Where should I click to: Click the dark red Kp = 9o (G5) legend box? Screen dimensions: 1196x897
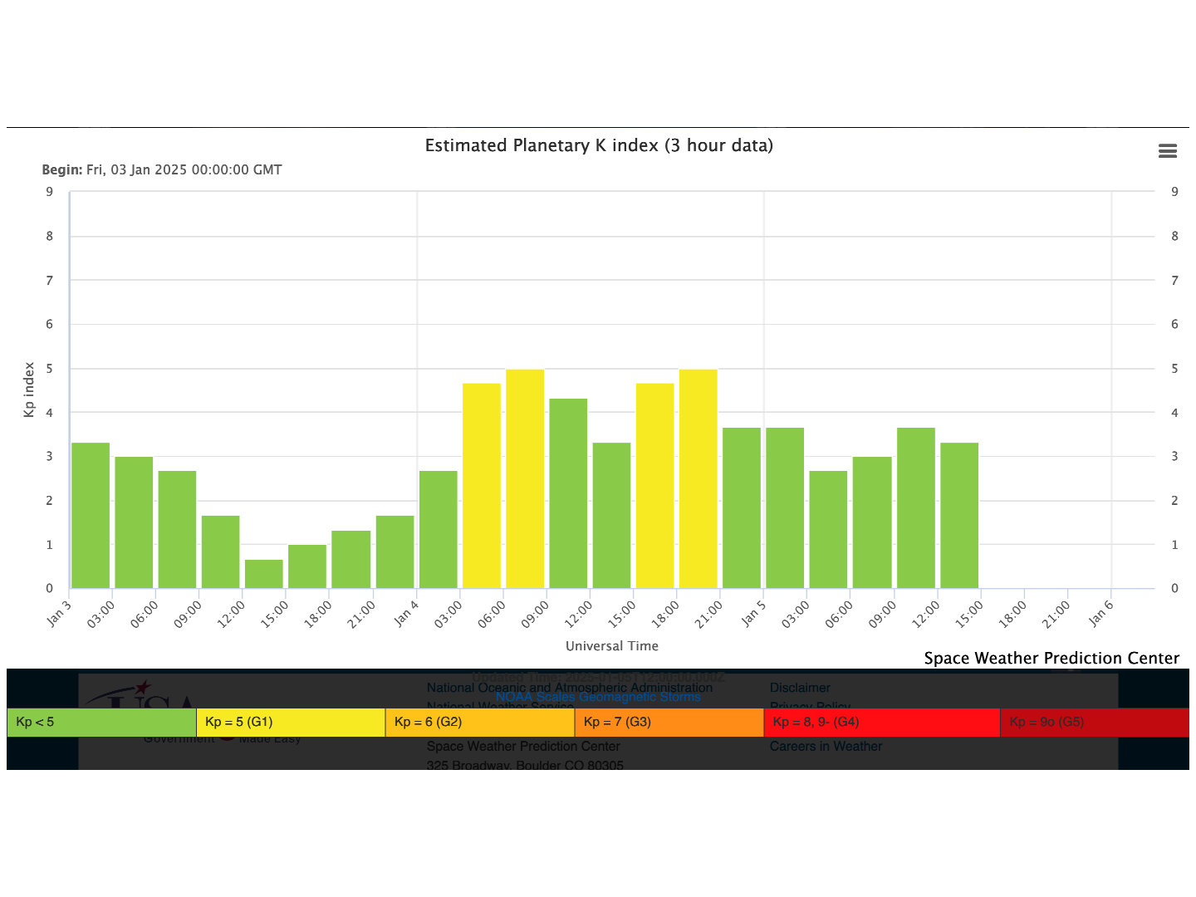coord(1094,722)
